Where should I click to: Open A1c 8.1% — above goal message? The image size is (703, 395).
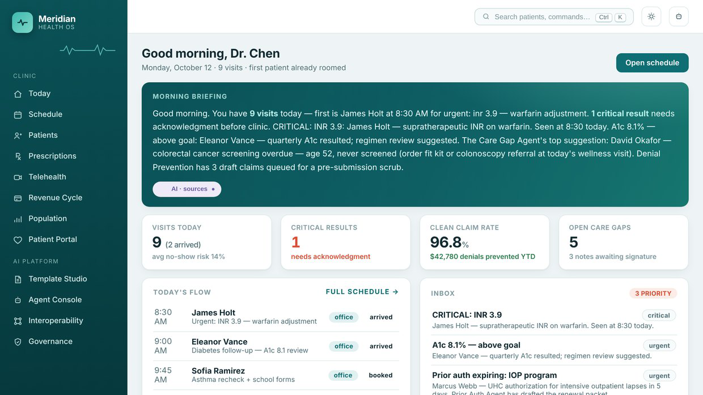[x=554, y=350]
